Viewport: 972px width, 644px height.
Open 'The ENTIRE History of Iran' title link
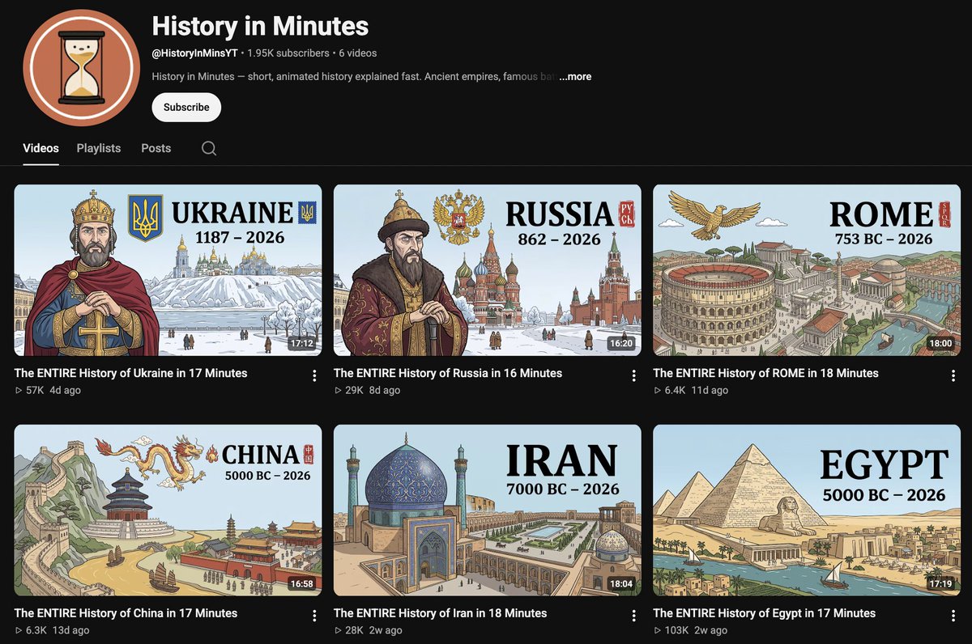click(440, 613)
